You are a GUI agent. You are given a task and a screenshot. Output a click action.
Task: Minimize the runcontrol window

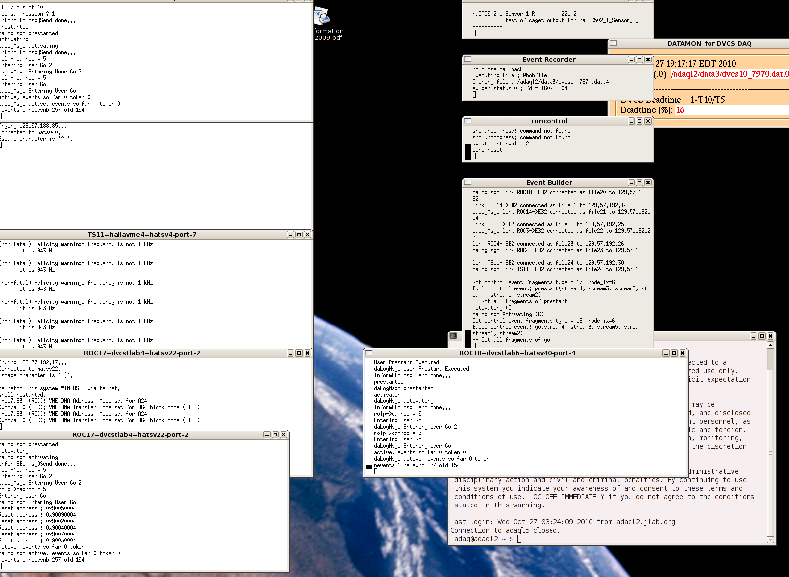click(631, 121)
